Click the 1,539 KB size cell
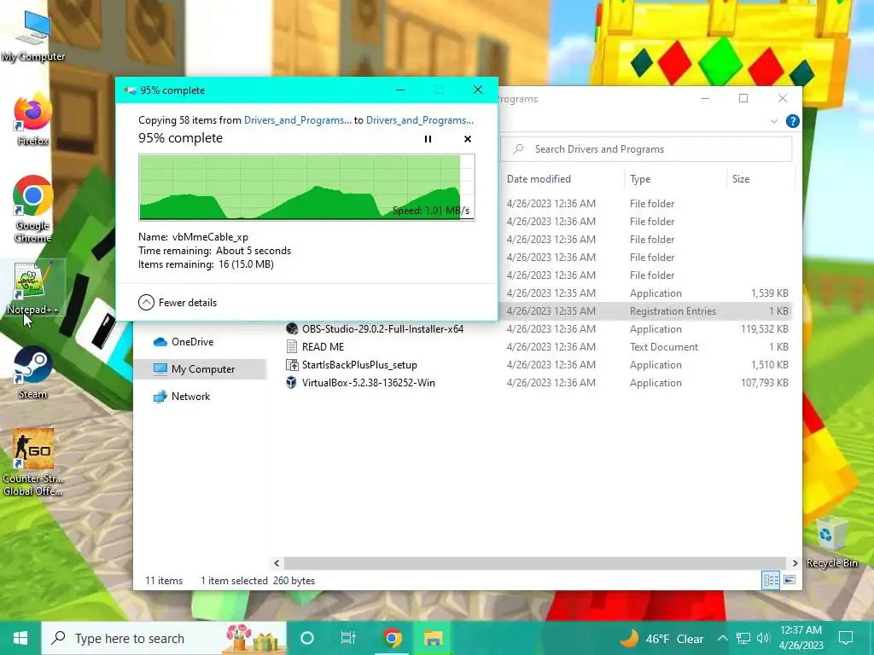The height and width of the screenshot is (655, 874). [769, 293]
